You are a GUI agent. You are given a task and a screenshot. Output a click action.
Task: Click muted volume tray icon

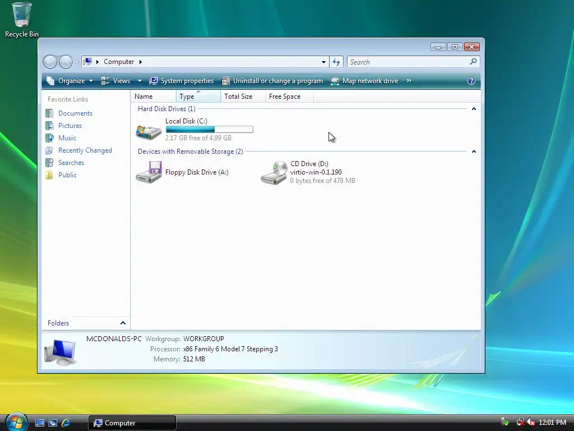(x=530, y=422)
